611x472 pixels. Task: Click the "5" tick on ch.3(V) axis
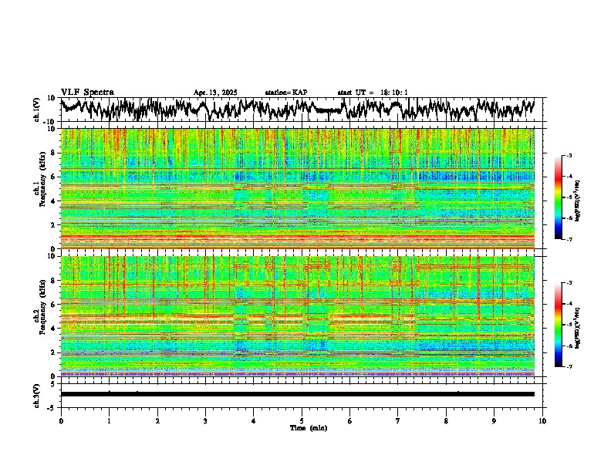click(53, 384)
